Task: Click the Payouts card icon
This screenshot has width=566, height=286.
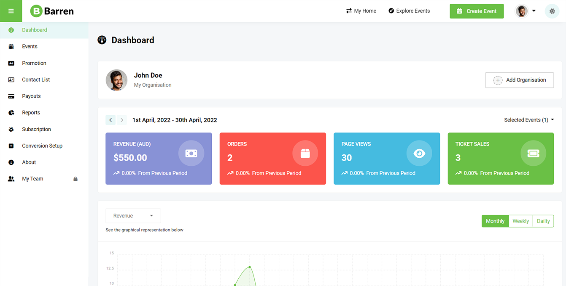Action: point(11,96)
